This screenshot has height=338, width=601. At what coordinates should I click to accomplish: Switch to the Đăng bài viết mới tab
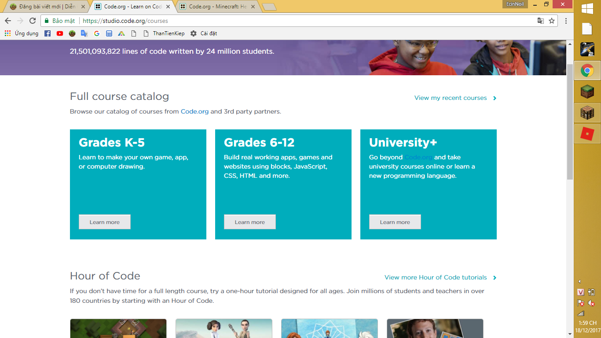48,7
